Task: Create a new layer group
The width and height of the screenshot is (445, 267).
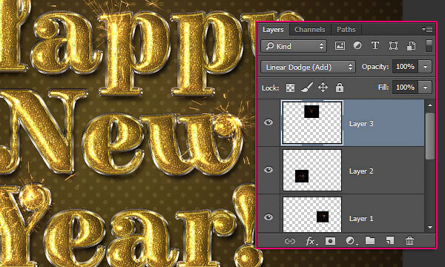Action: (x=370, y=240)
